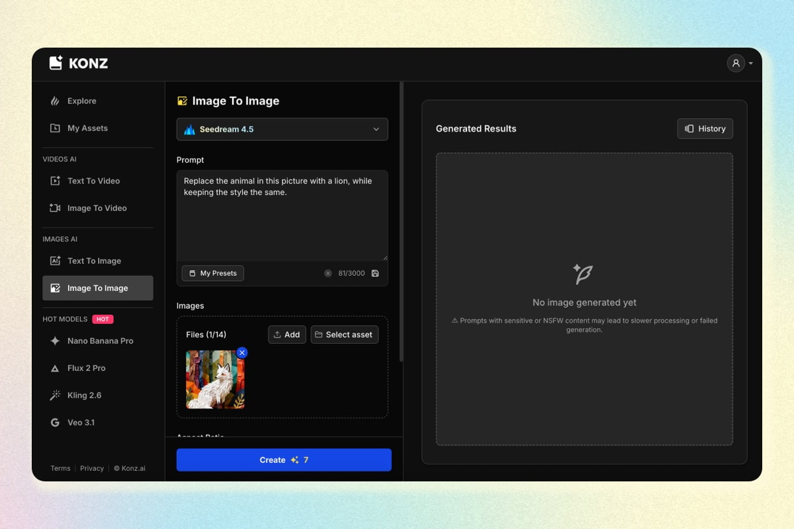The height and width of the screenshot is (529, 794).
Task: Remove the uploaded fox image
Action: pos(242,352)
